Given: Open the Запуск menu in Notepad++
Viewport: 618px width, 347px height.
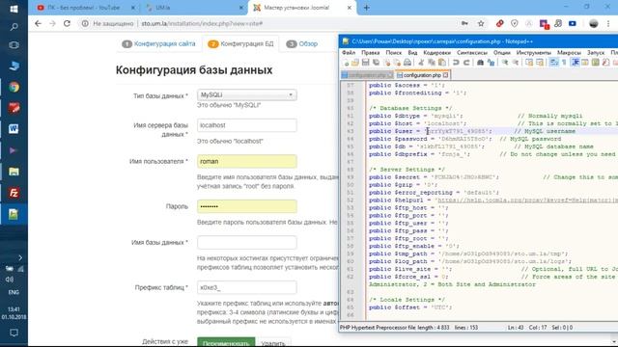Looking at the screenshot, I should pos(595,52).
